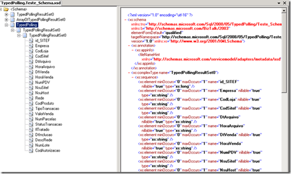
Task: Expand the ArrayOfTypedPollingResultSet0 node
Action: (6, 19)
